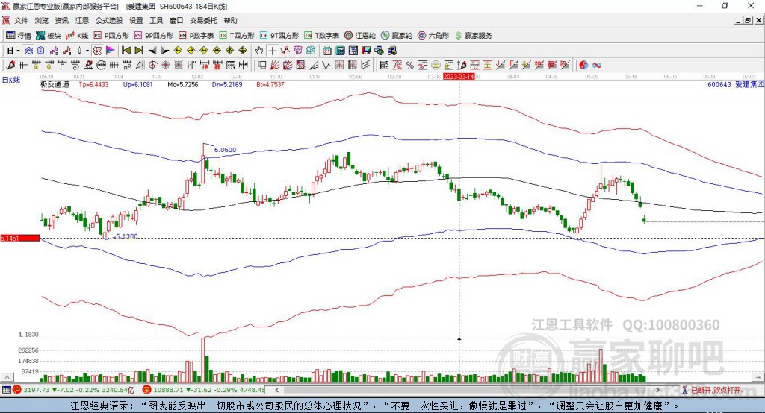Open the 江恩 menu

(82, 20)
